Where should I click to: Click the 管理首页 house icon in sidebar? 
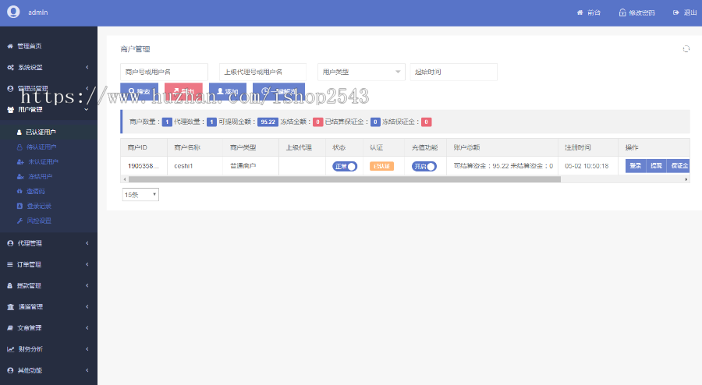click(10, 46)
